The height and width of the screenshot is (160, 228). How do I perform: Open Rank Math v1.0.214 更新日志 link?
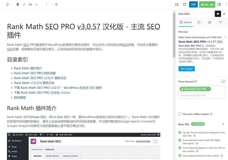coord(34,83)
